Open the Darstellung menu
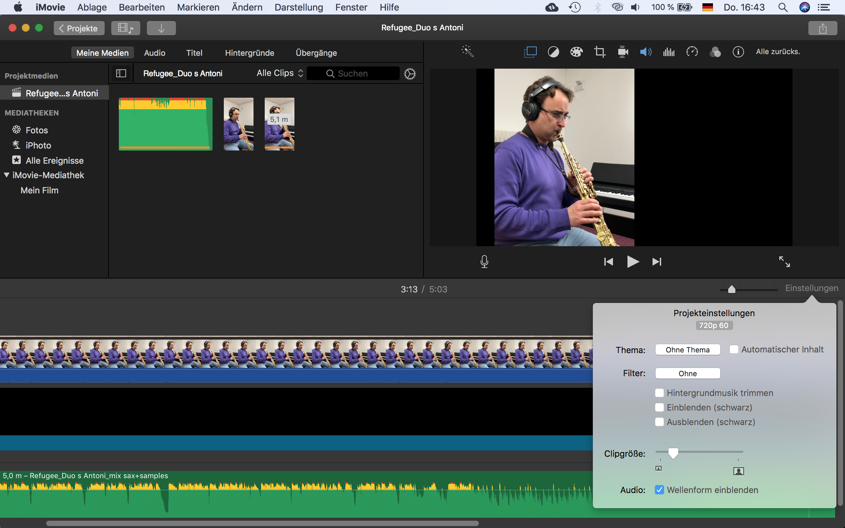845x528 pixels. 298,7
